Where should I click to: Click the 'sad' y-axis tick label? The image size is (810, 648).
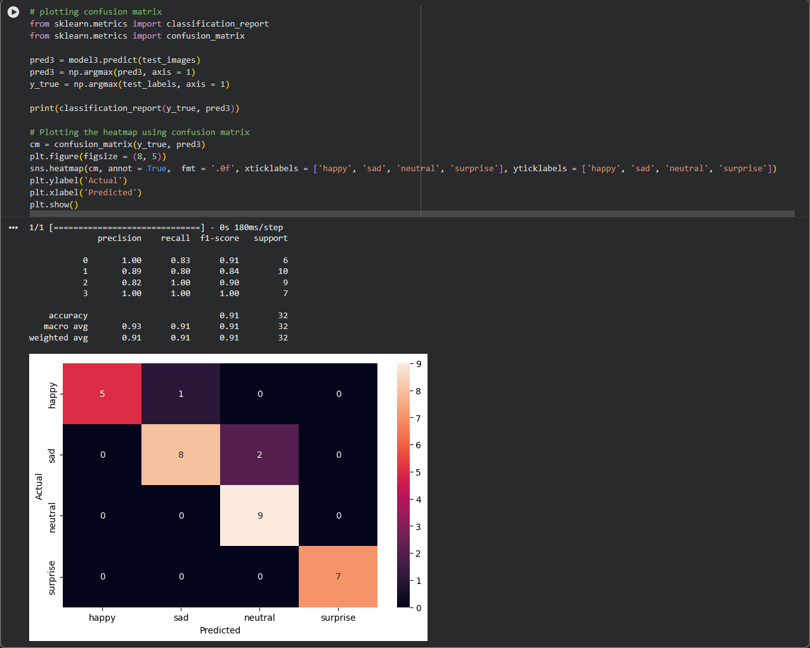pos(52,455)
